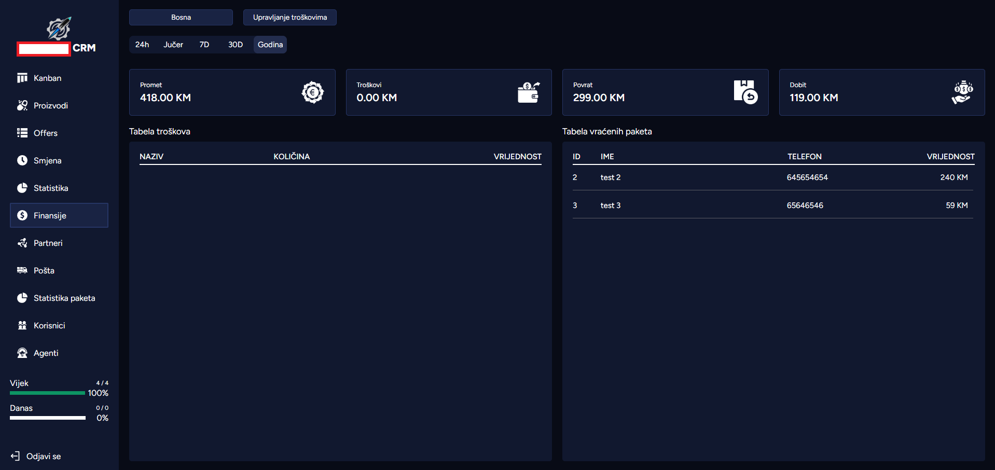Click the Bosna button
995x470 pixels.
click(181, 17)
